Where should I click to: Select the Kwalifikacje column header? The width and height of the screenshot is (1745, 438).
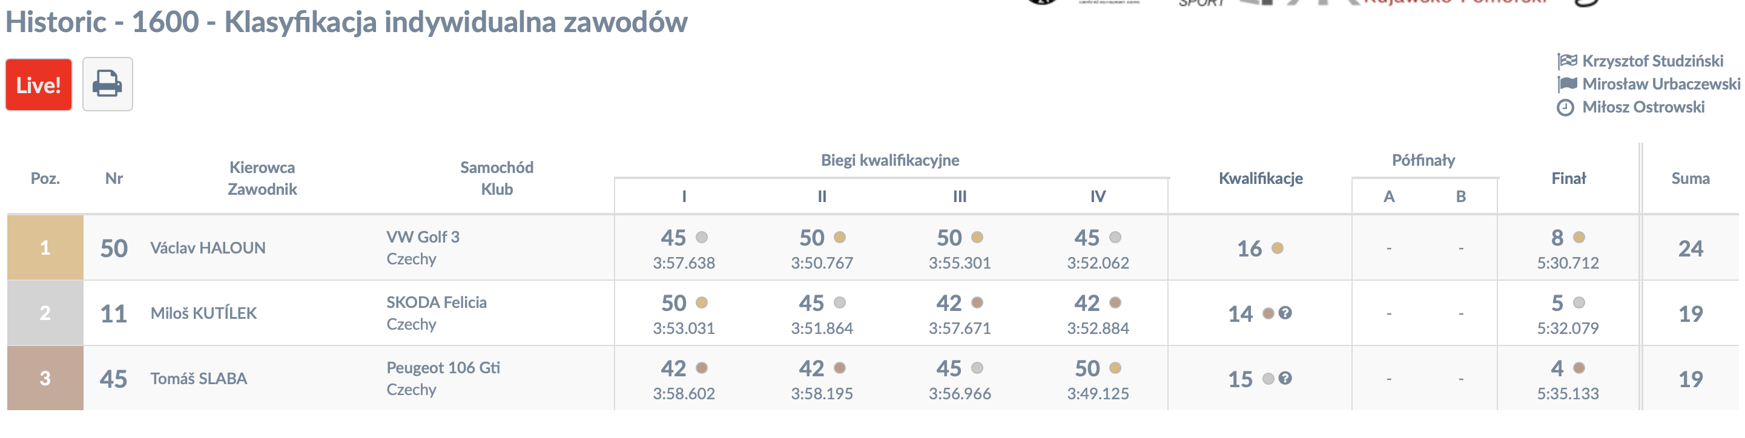pyautogui.click(x=1261, y=178)
